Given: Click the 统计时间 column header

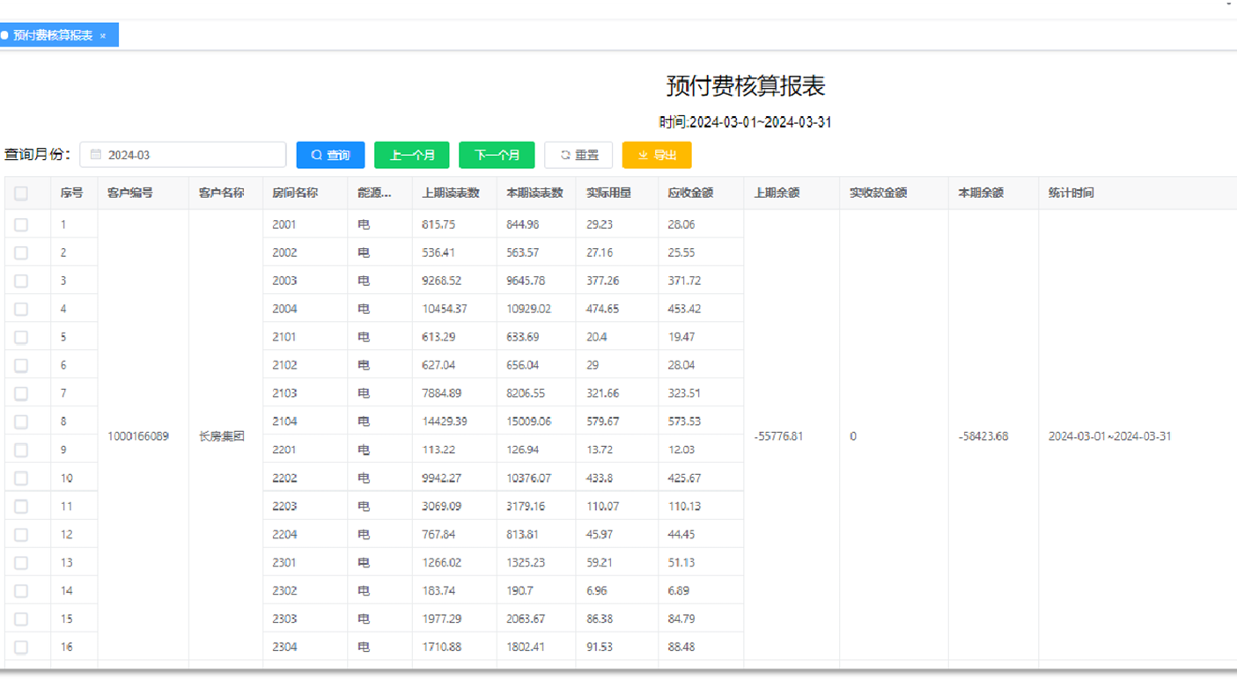Looking at the screenshot, I should 1071,194.
